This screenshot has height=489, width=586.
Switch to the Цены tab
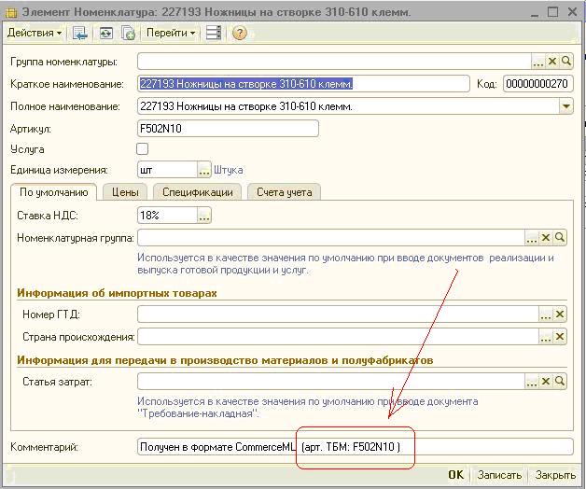(125, 192)
